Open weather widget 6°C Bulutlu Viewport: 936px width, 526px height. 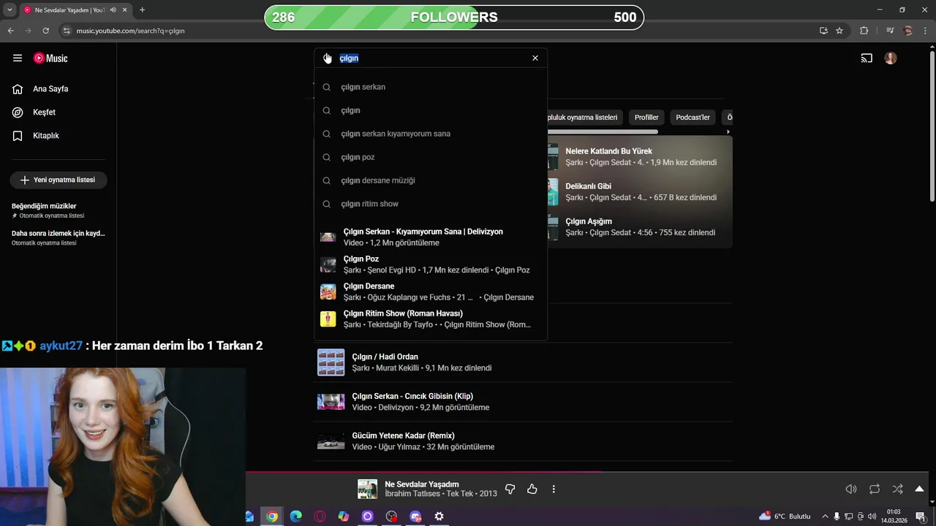[x=785, y=517]
